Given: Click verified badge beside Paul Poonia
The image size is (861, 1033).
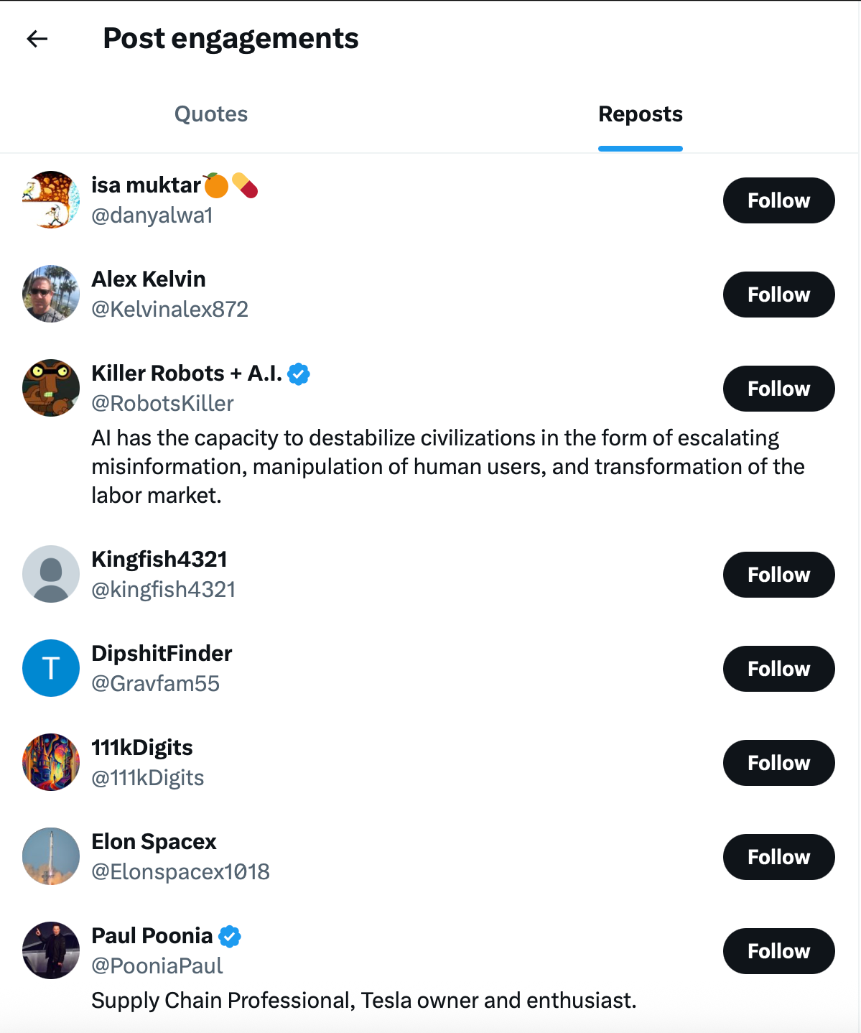Looking at the screenshot, I should coord(230,936).
